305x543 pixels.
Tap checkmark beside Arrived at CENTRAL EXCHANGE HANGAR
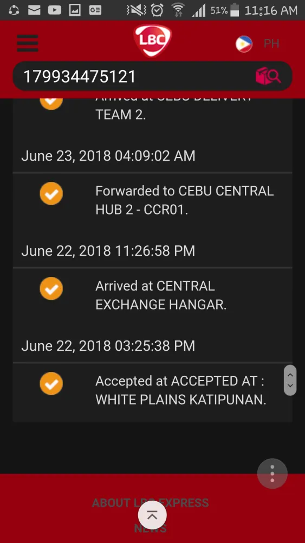click(x=51, y=288)
